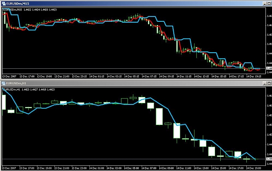Select the 14 Dec 17:15 time label
The image size is (272, 171).
(x=236, y=76)
